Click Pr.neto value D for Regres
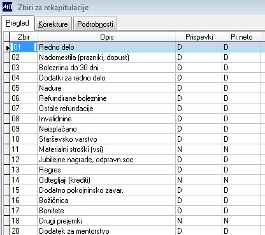The width and height of the screenshot is (265, 235). [x=241, y=170]
